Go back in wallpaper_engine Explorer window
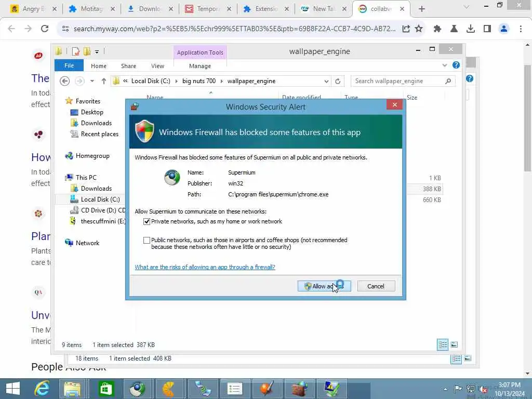The width and height of the screenshot is (532, 399). 64,81
